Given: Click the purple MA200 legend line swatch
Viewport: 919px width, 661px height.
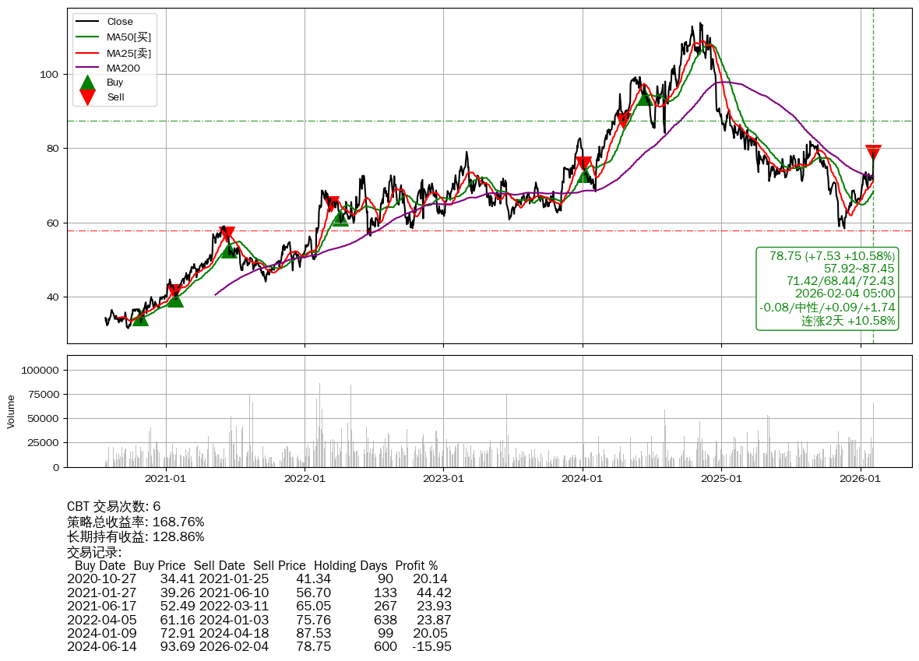Looking at the screenshot, I should tap(88, 69).
